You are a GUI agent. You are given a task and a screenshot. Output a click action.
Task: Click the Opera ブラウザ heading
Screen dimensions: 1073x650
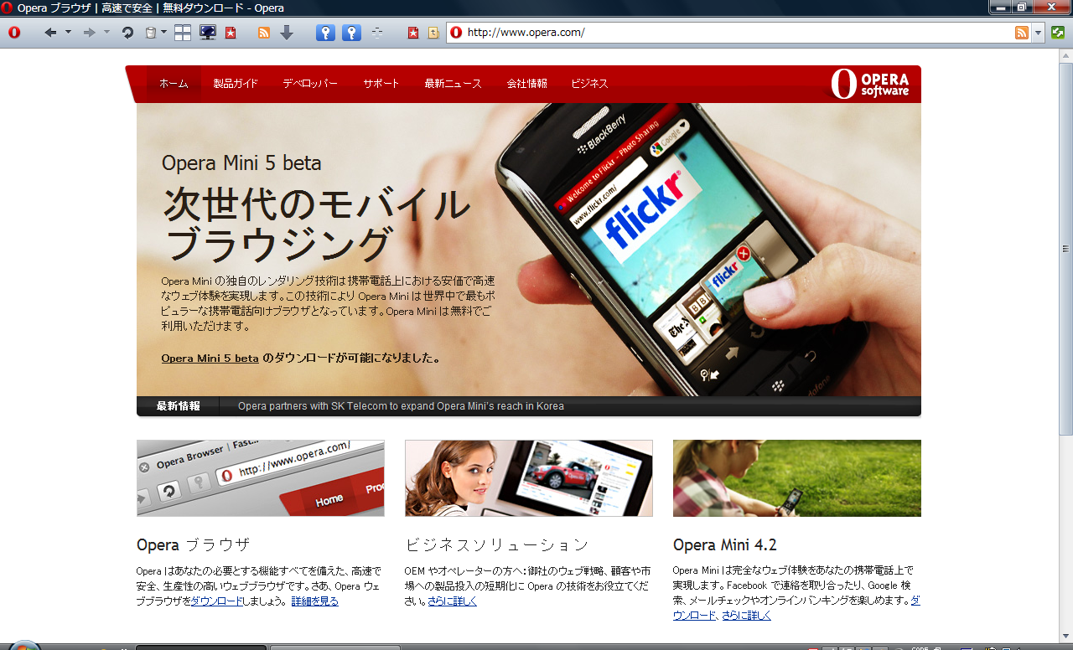coord(193,545)
